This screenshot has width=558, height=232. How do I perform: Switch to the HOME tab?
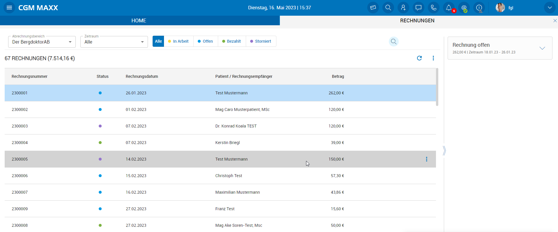click(139, 21)
